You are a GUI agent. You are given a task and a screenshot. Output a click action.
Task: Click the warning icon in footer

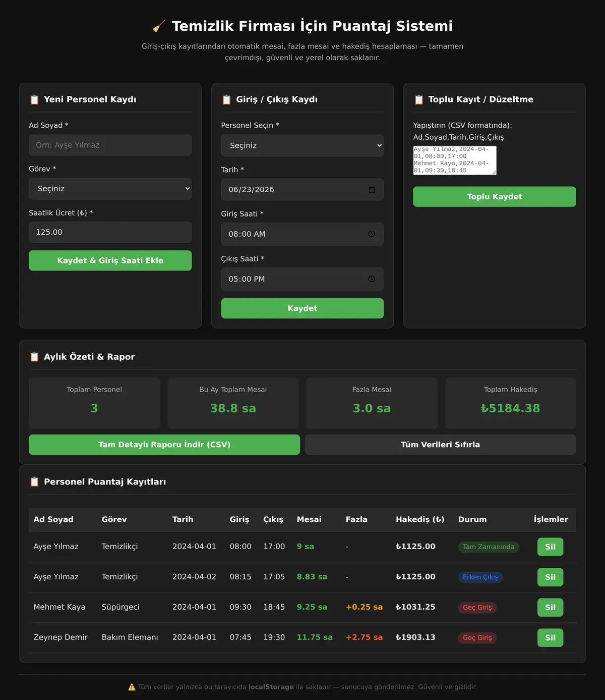click(132, 687)
